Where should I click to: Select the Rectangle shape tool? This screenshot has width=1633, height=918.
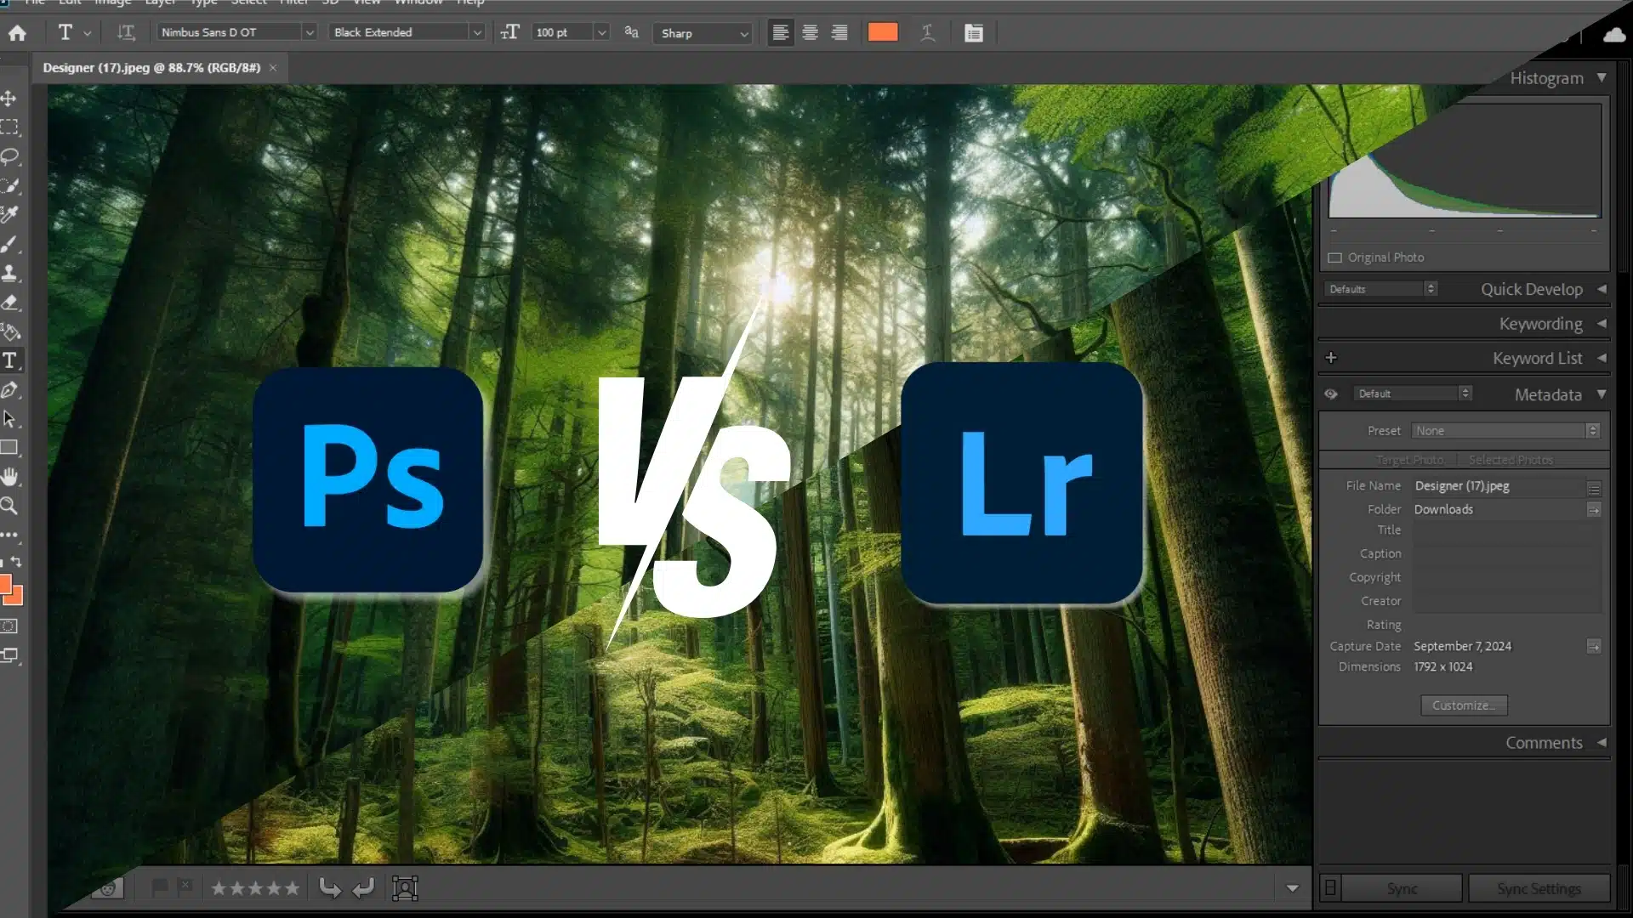click(9, 448)
